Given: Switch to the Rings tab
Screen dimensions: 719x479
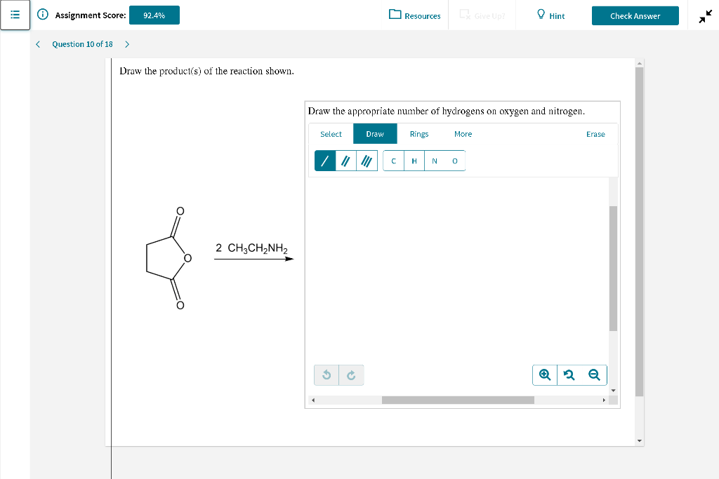Looking at the screenshot, I should pos(419,134).
